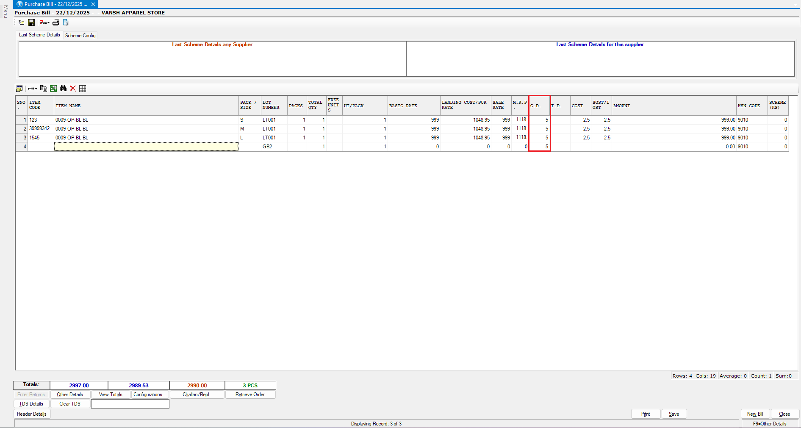Open the Header Details button

pyautogui.click(x=32, y=414)
